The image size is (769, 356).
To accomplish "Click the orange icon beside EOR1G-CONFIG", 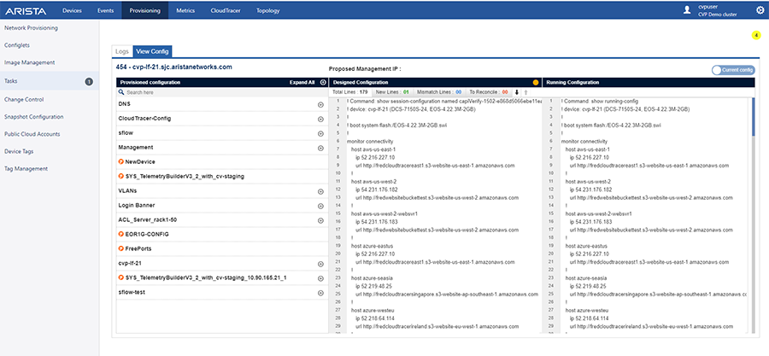I will point(120,234).
